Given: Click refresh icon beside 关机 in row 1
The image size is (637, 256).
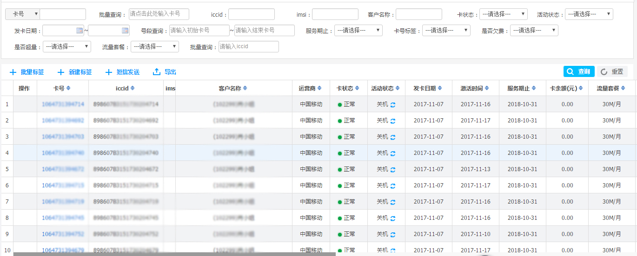Looking at the screenshot, I should click(393, 104).
